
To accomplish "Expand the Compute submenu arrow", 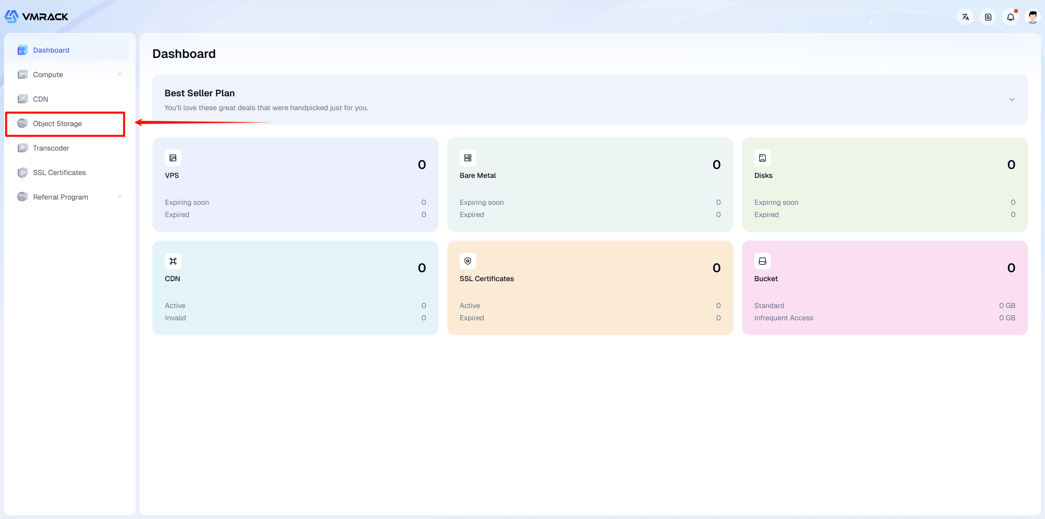I will tap(120, 75).
